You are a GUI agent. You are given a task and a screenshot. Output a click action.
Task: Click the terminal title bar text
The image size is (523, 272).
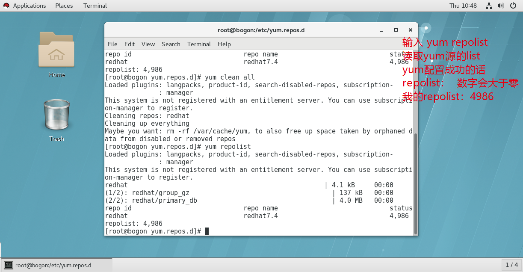click(x=261, y=30)
